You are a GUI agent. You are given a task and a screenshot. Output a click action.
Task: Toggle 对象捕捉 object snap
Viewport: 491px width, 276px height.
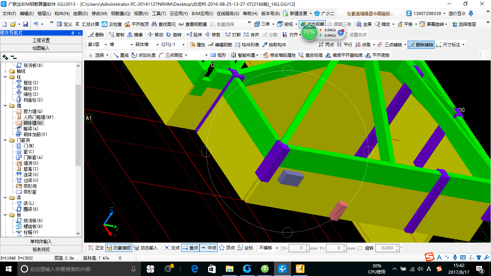(x=119, y=248)
